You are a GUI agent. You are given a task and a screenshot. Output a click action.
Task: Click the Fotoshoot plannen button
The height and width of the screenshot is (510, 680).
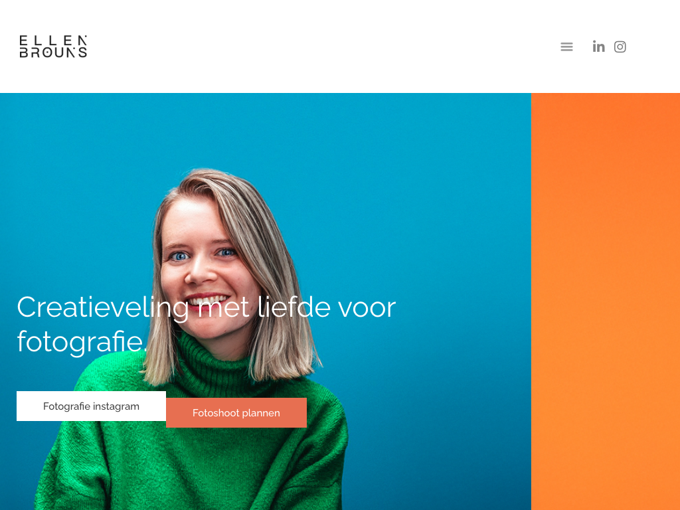(236, 413)
